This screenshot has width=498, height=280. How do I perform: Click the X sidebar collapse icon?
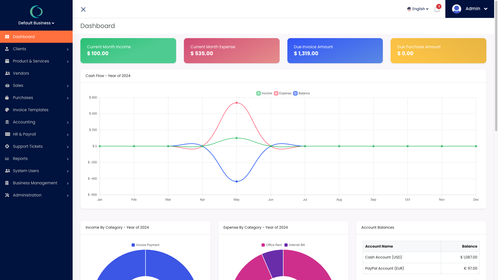83,9
